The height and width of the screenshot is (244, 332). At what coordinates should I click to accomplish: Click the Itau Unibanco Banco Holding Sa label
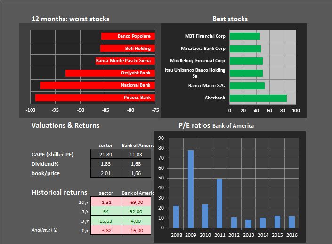click(x=195, y=73)
